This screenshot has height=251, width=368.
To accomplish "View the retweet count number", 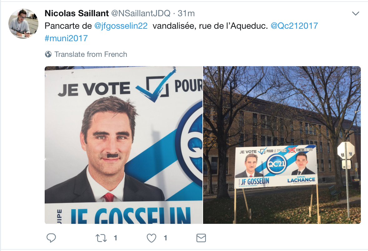I will point(115,238).
